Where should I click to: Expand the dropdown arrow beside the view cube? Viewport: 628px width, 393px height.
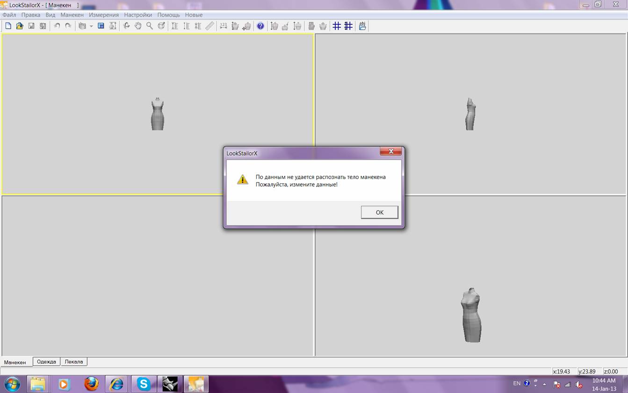[x=91, y=26]
